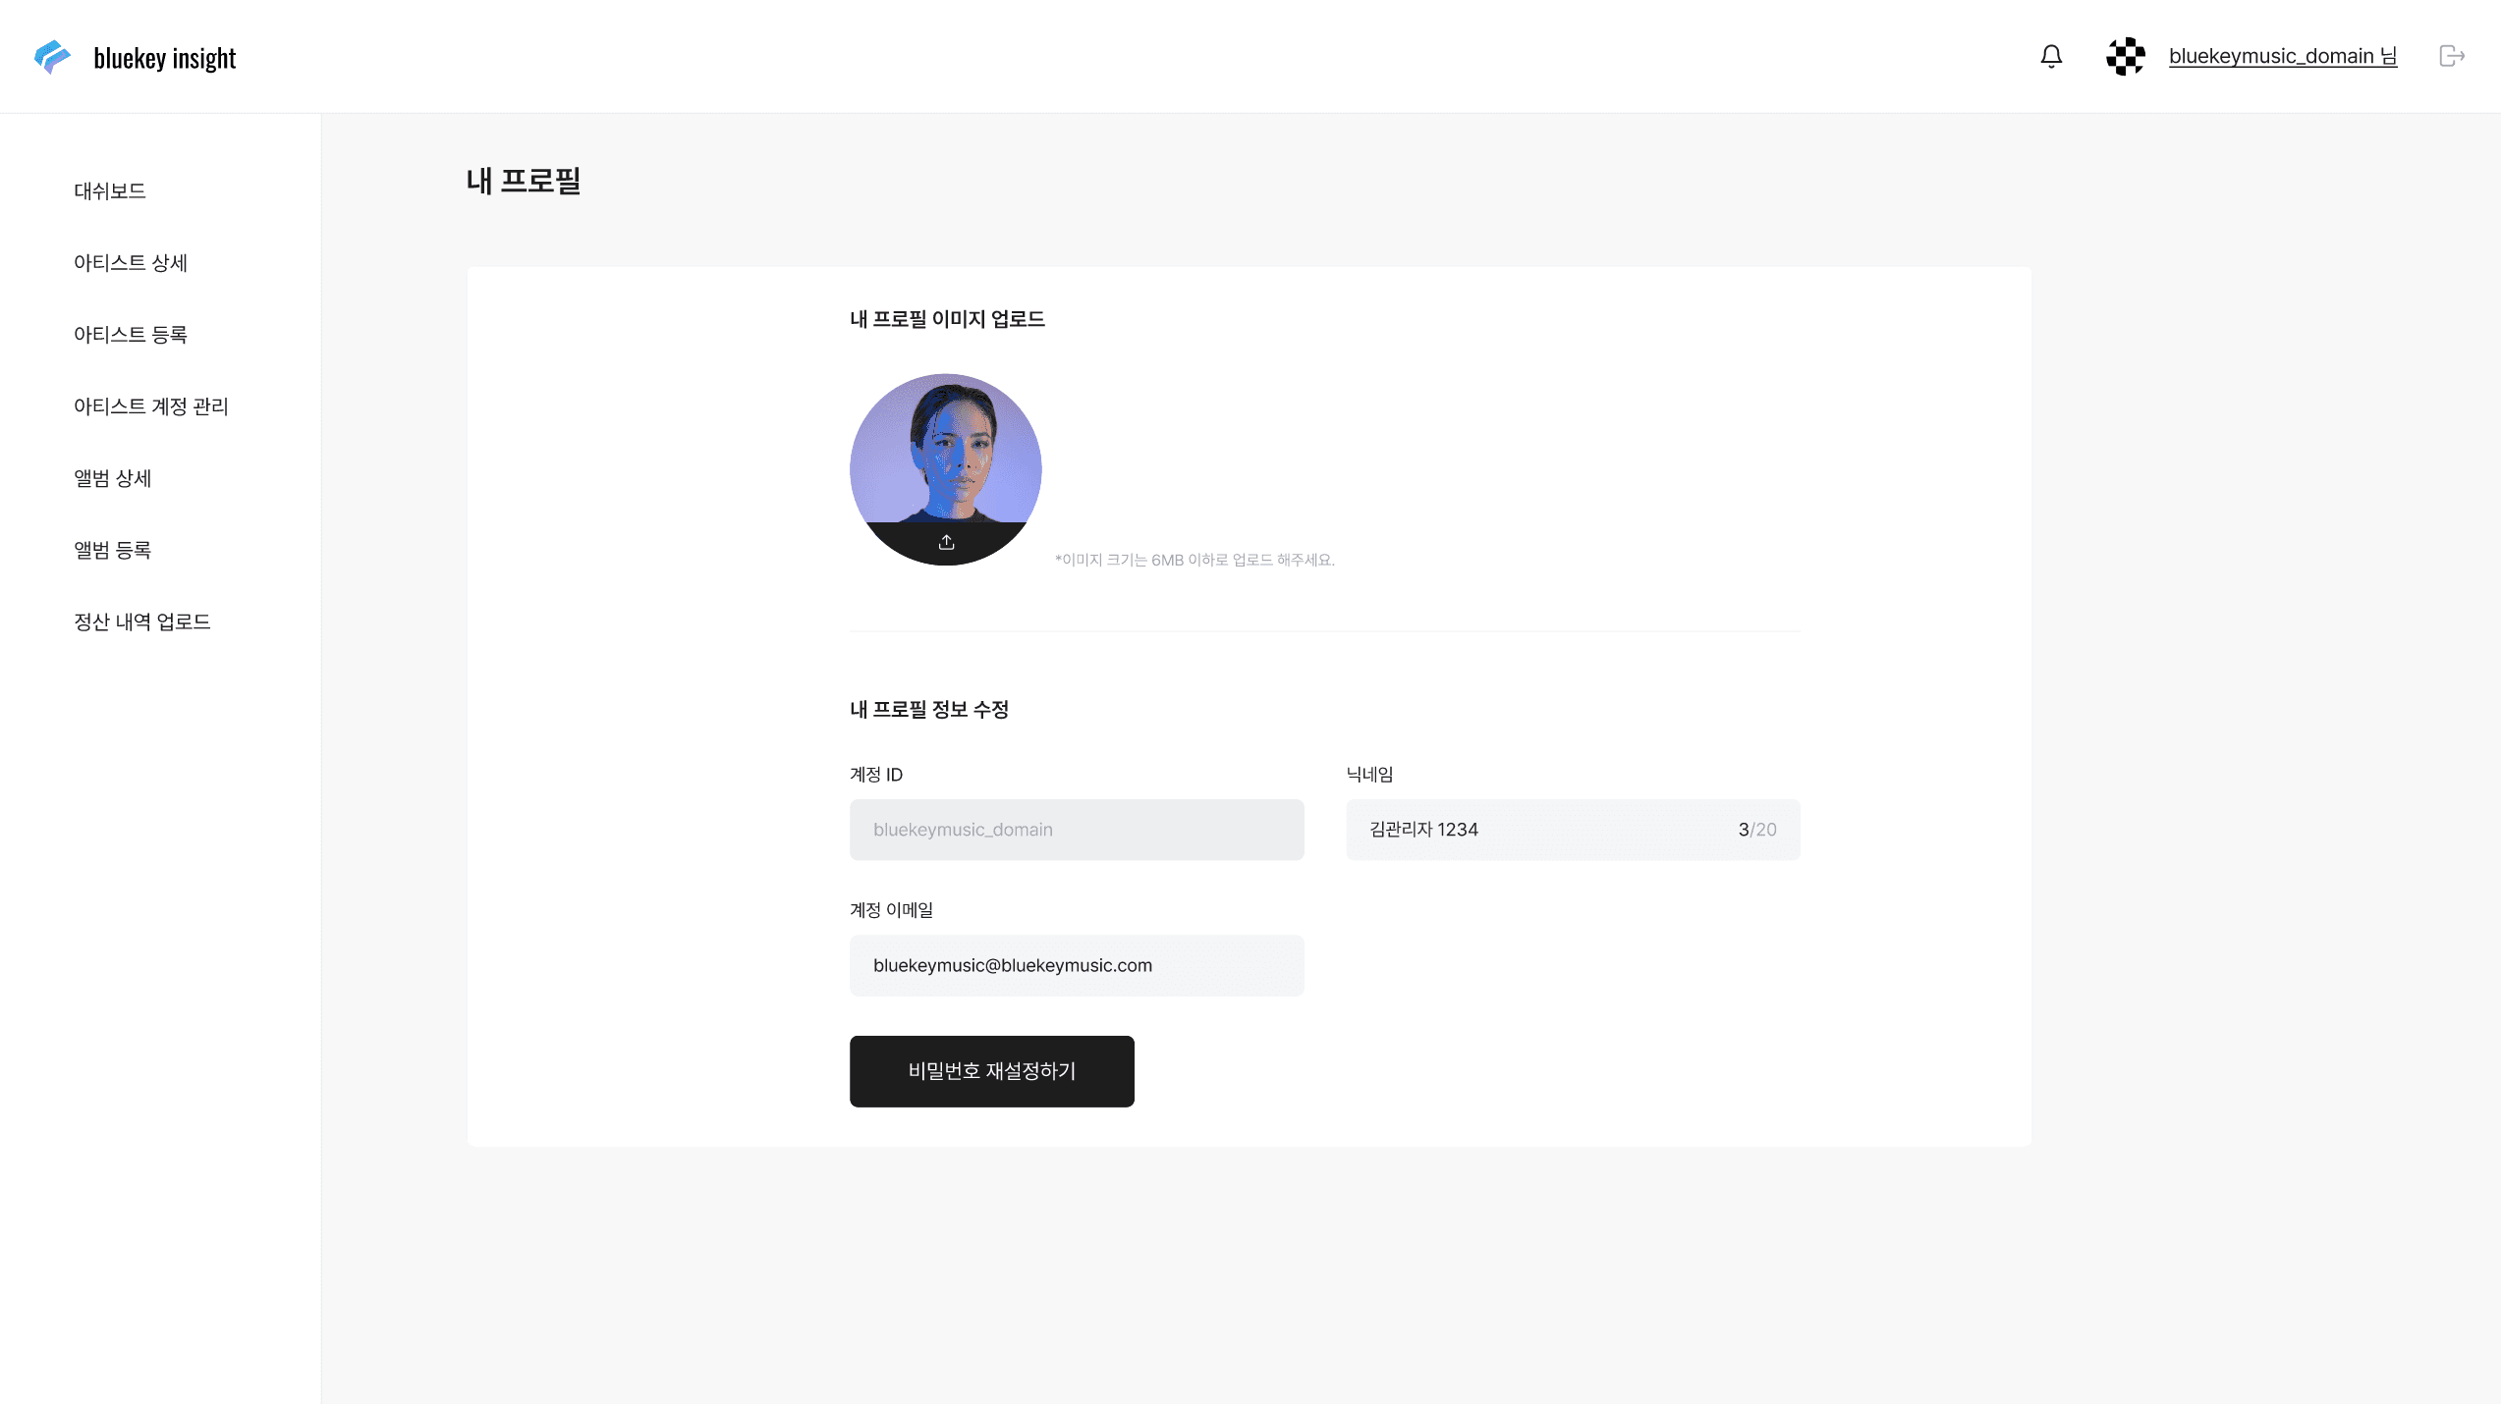Navigate to 아티스트 계정 관리
This screenshot has width=2501, height=1404.
click(151, 406)
